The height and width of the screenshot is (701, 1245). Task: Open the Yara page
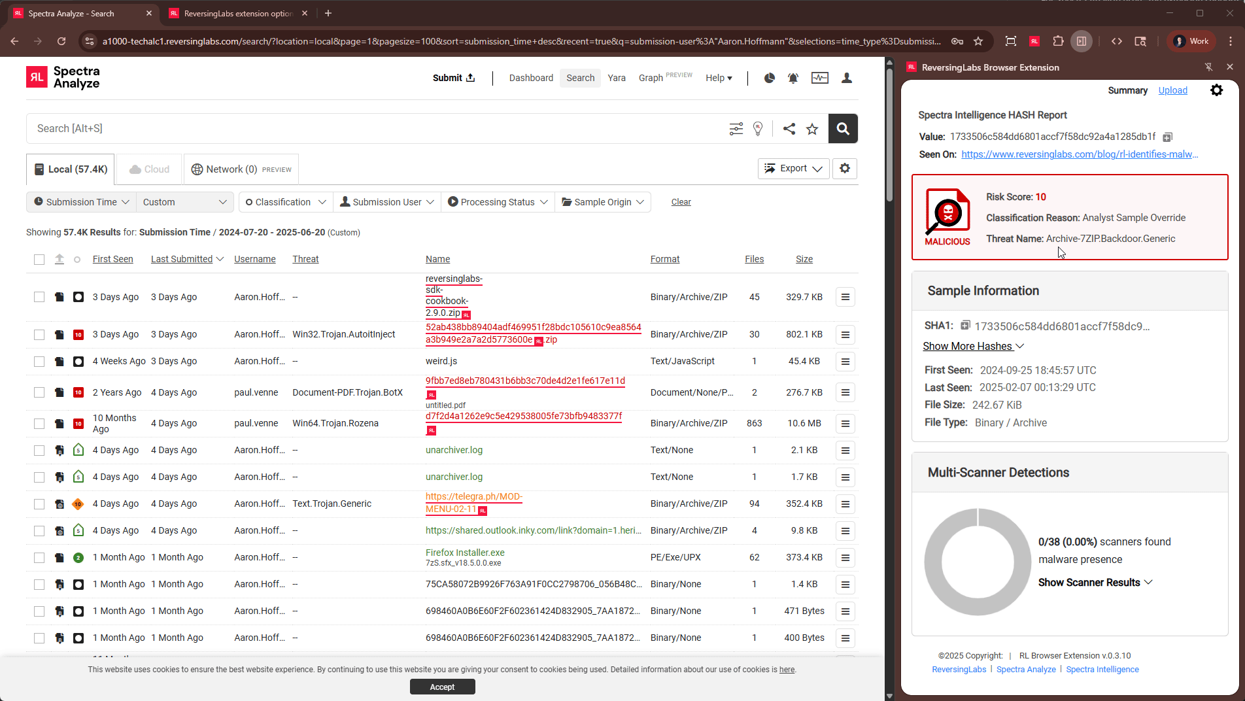click(617, 78)
